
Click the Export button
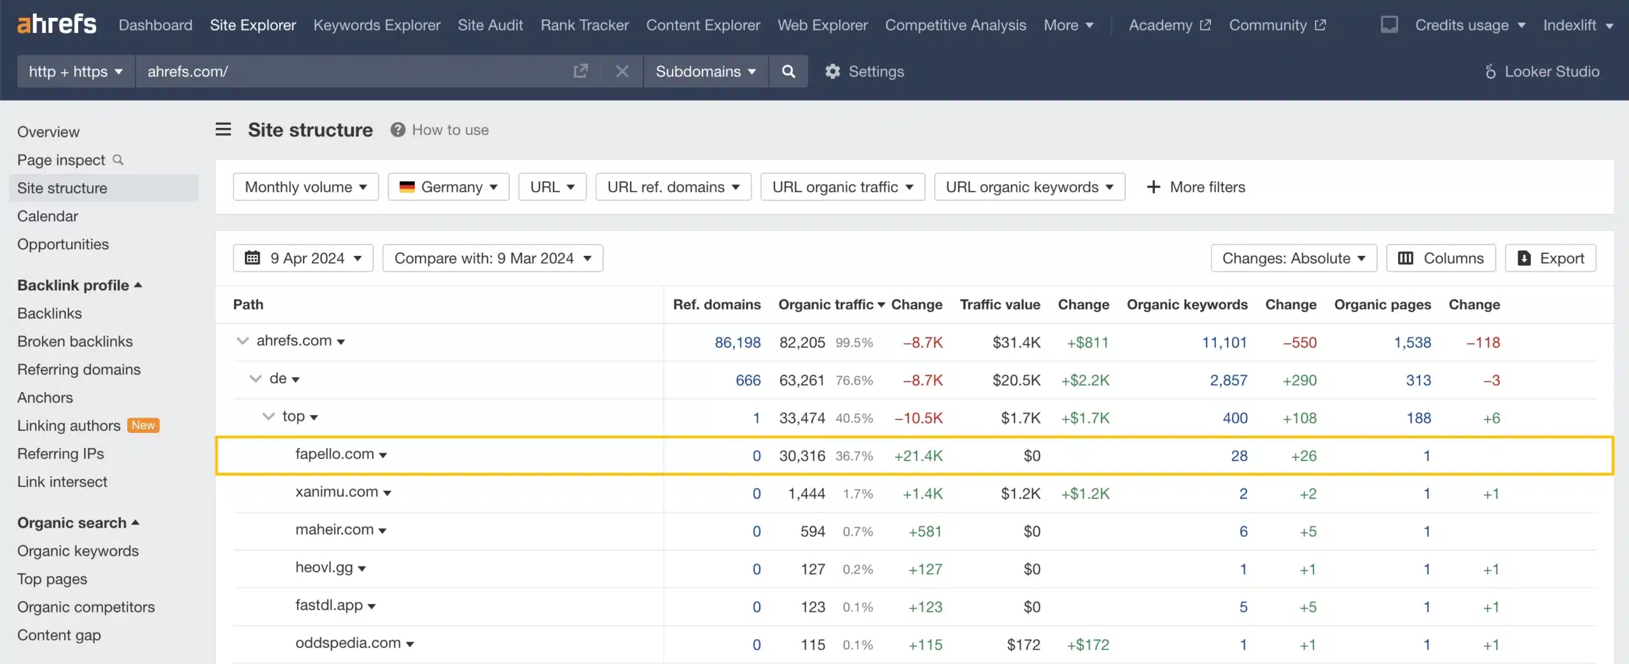coord(1550,258)
